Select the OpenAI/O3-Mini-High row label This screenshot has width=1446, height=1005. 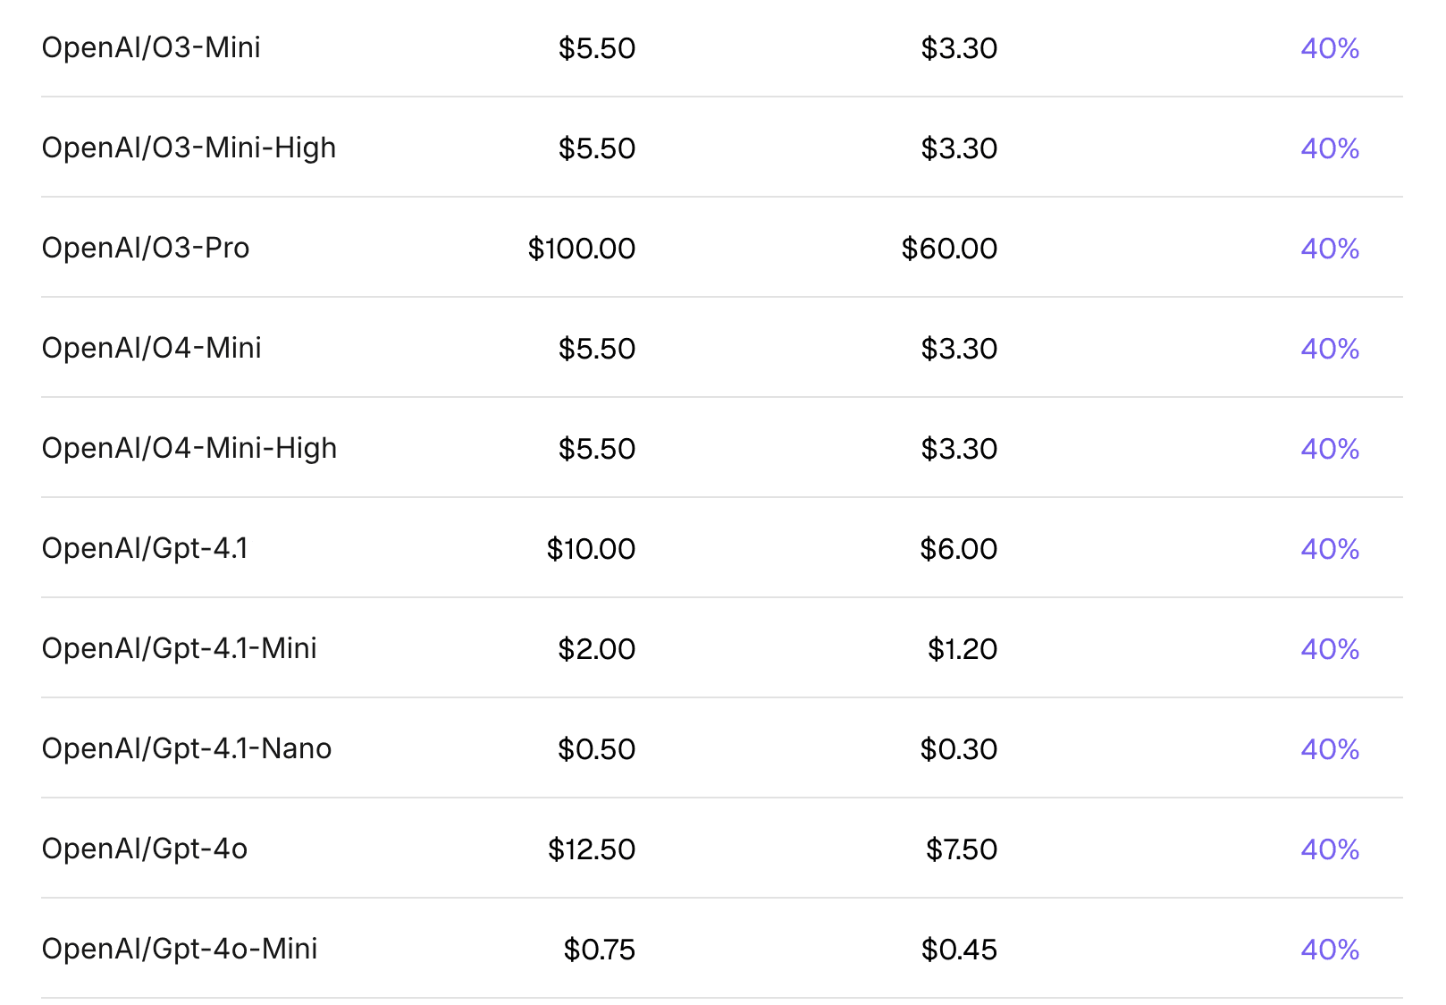tap(189, 148)
